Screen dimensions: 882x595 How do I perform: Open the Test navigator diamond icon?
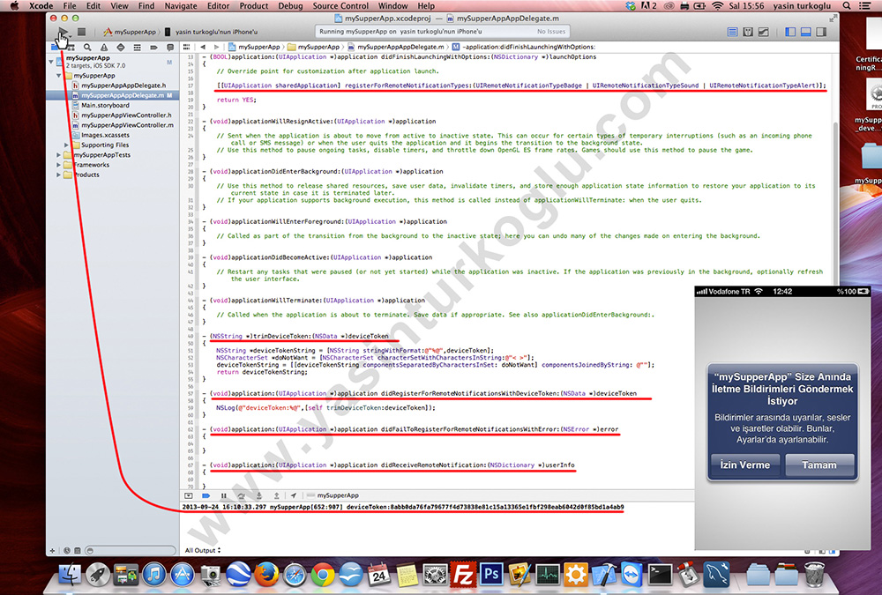[x=120, y=48]
